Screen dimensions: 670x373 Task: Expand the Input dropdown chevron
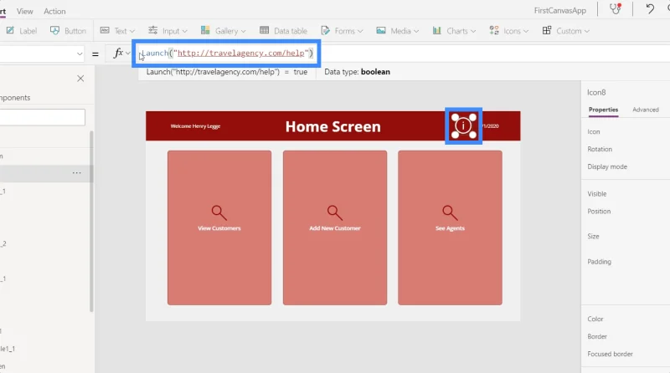(x=184, y=31)
